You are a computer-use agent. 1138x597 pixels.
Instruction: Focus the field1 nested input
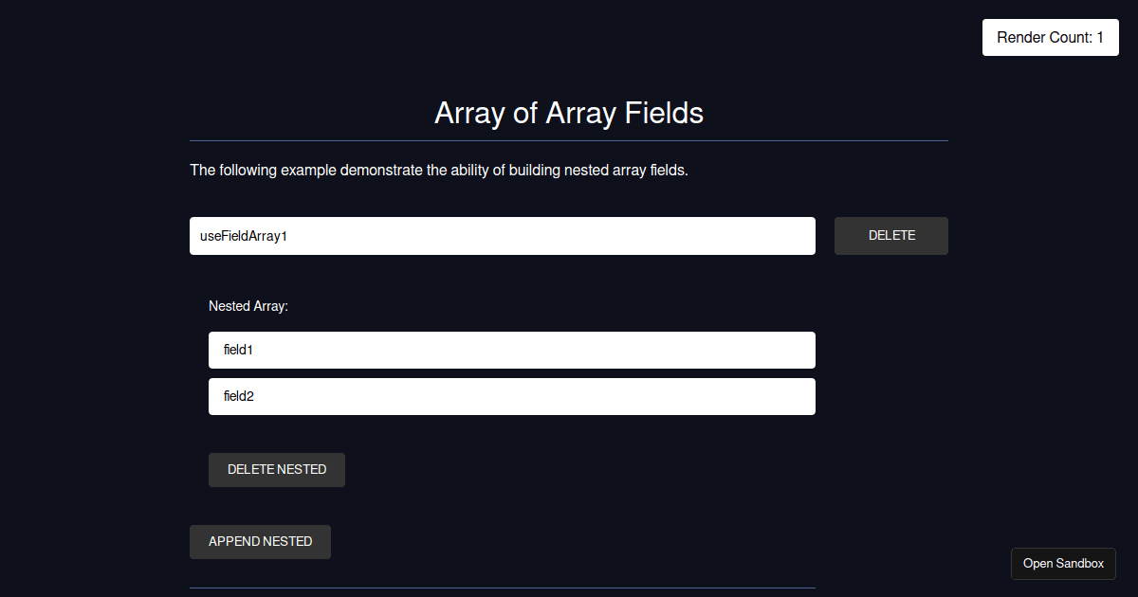[x=511, y=350]
